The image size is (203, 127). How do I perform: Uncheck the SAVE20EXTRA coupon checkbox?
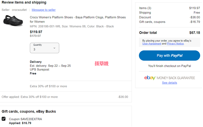tap(4, 119)
